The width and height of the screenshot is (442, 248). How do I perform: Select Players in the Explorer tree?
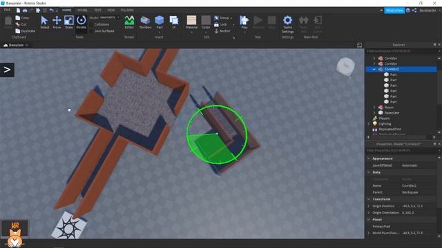pos(384,118)
